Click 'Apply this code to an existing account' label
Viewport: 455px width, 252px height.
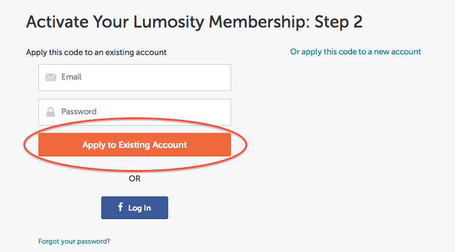click(x=96, y=52)
